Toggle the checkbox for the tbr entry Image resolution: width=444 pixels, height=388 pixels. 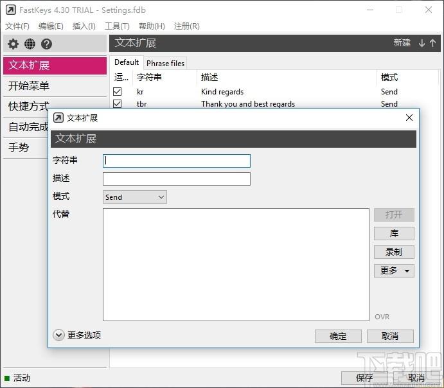(x=117, y=103)
